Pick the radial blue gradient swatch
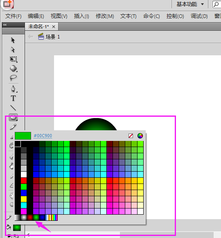The image size is (221, 238). (x=42, y=218)
